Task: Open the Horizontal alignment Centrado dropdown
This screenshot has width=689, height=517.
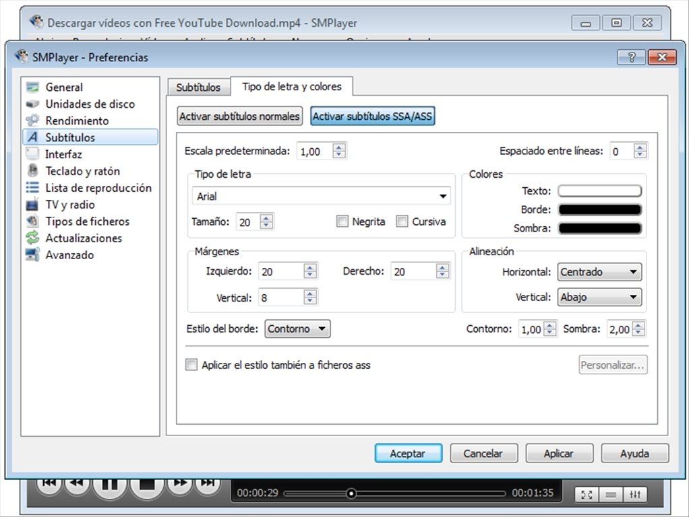Action: tap(599, 272)
